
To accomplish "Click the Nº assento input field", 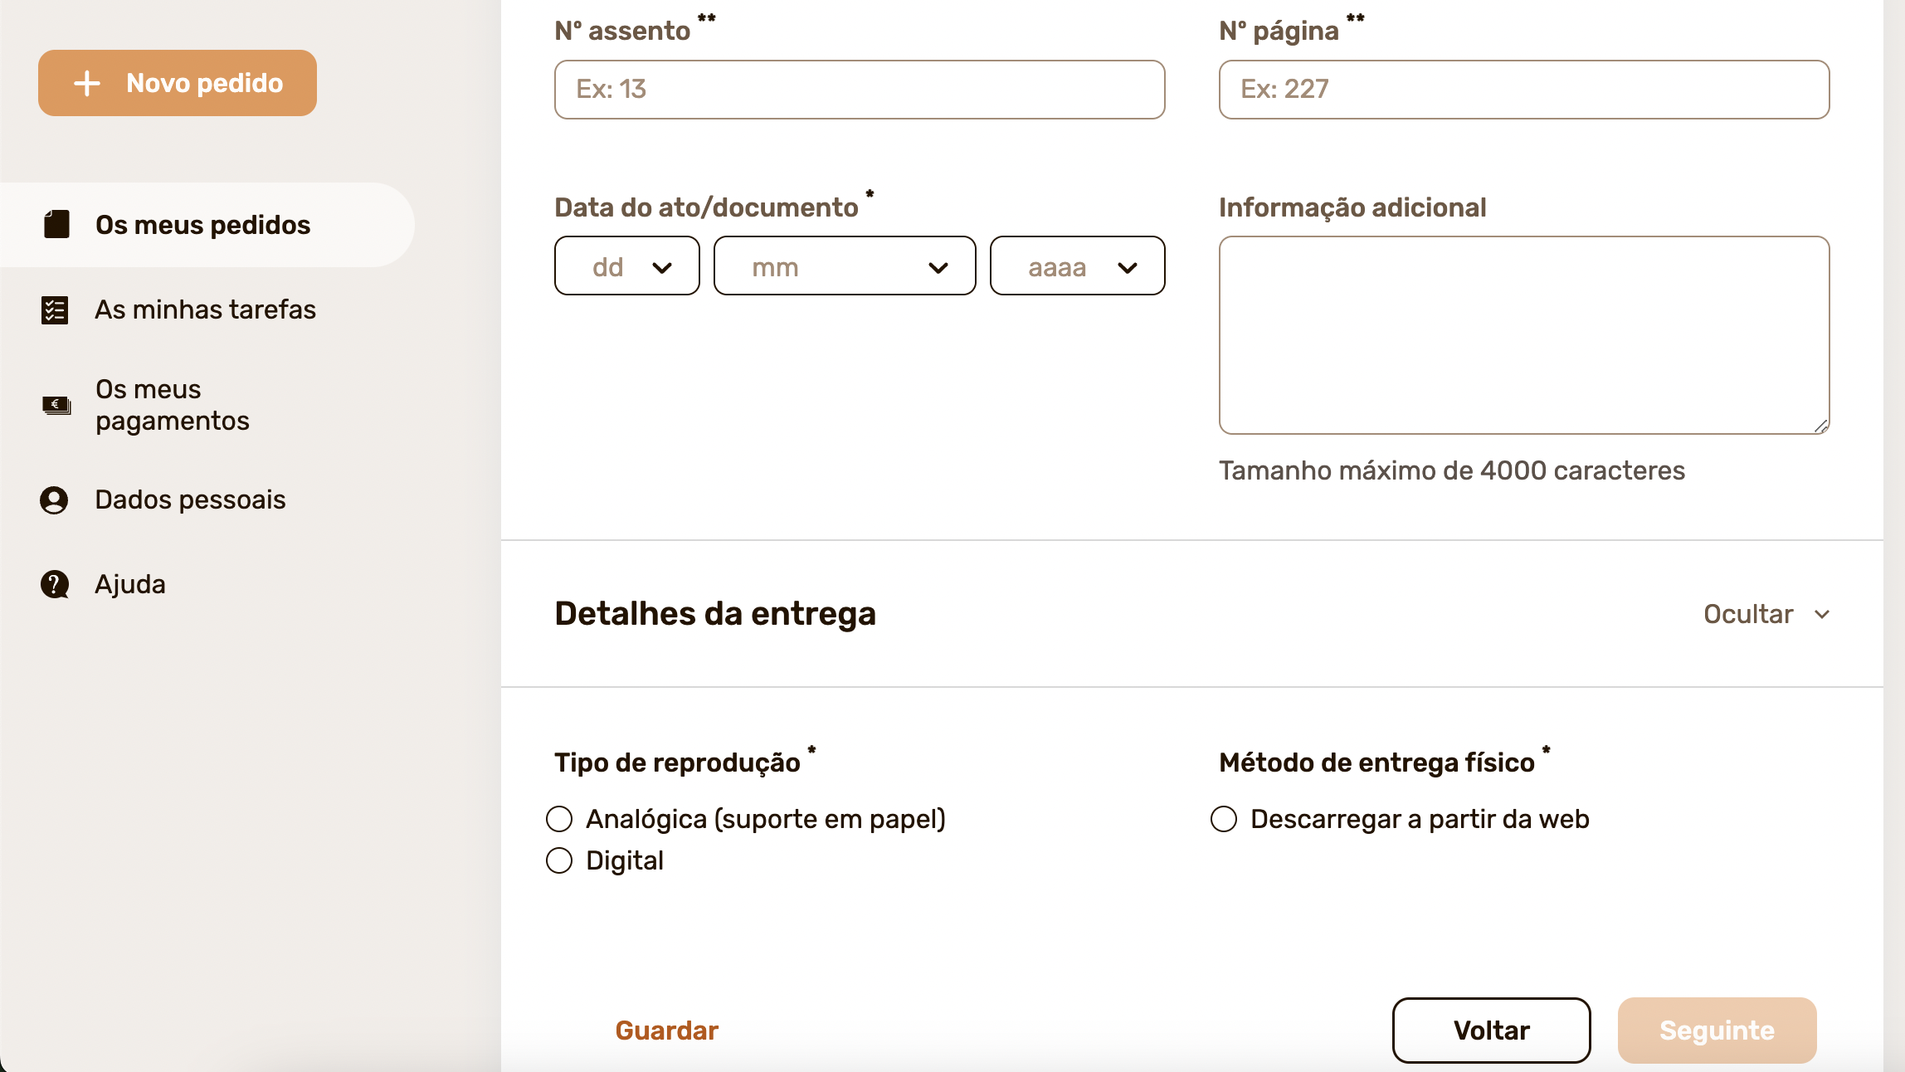I will [860, 90].
